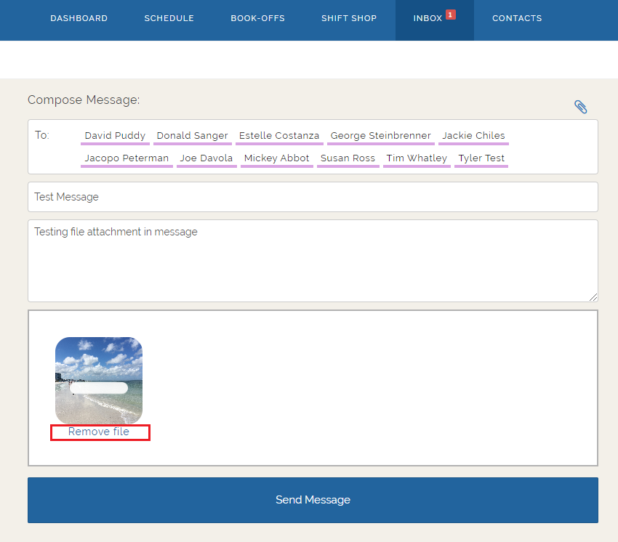618x542 pixels.
Task: Open the Shift Shop tab
Action: (x=349, y=18)
